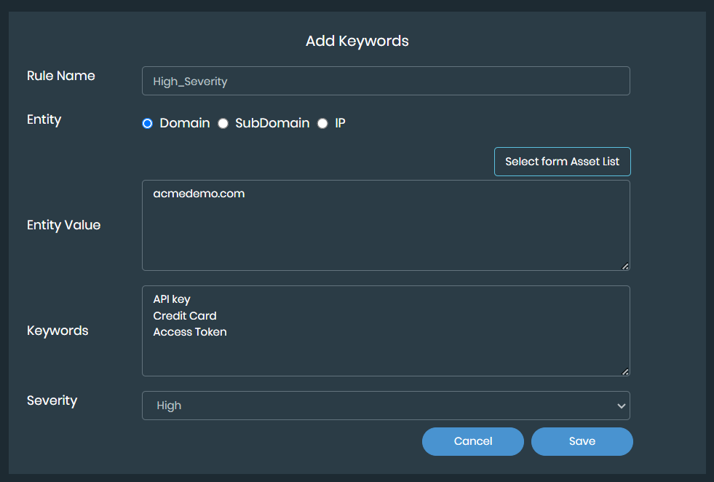Image resolution: width=714 pixels, height=482 pixels.
Task: Place cursor on the Credit Card keyword
Action: click(x=185, y=316)
